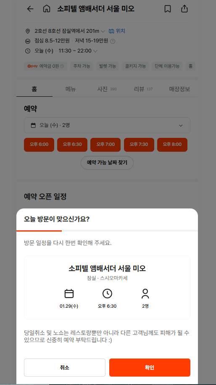Click the 오후 6:30 time in card
This screenshot has width=216, height=385.
pyautogui.click(x=107, y=306)
